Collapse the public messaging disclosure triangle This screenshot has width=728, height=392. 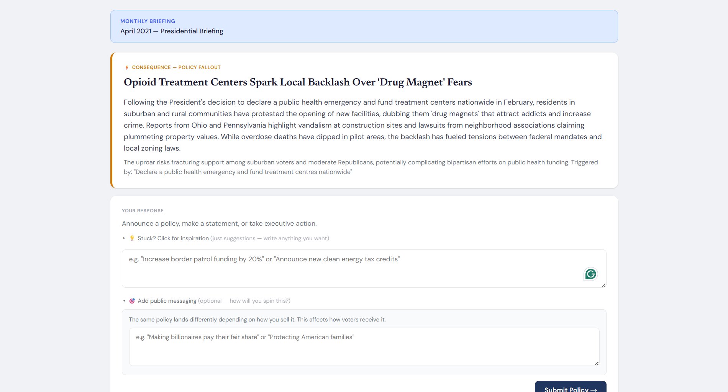pos(124,301)
